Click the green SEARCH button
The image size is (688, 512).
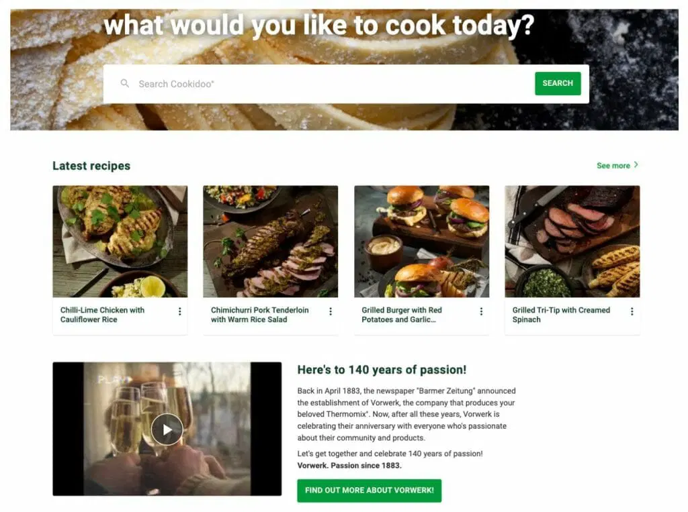(558, 83)
